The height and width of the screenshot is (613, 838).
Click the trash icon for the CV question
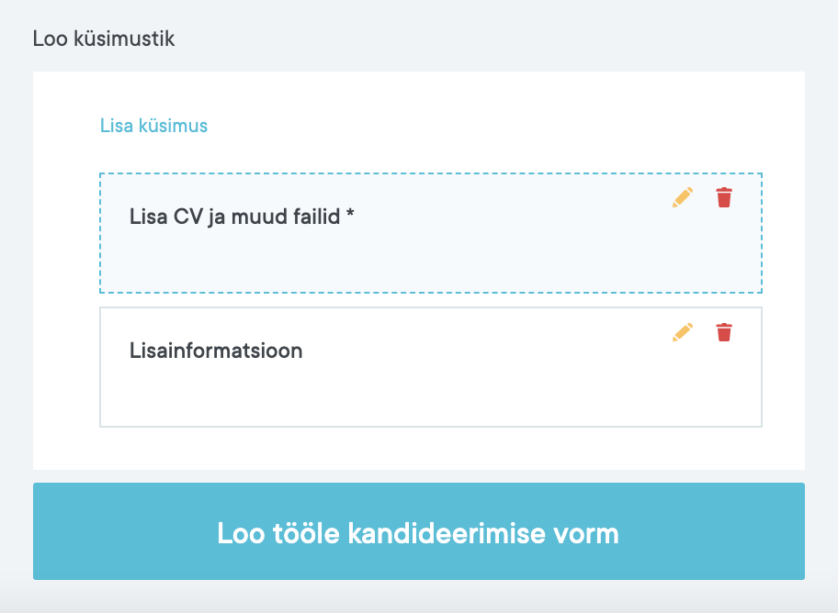[724, 197]
